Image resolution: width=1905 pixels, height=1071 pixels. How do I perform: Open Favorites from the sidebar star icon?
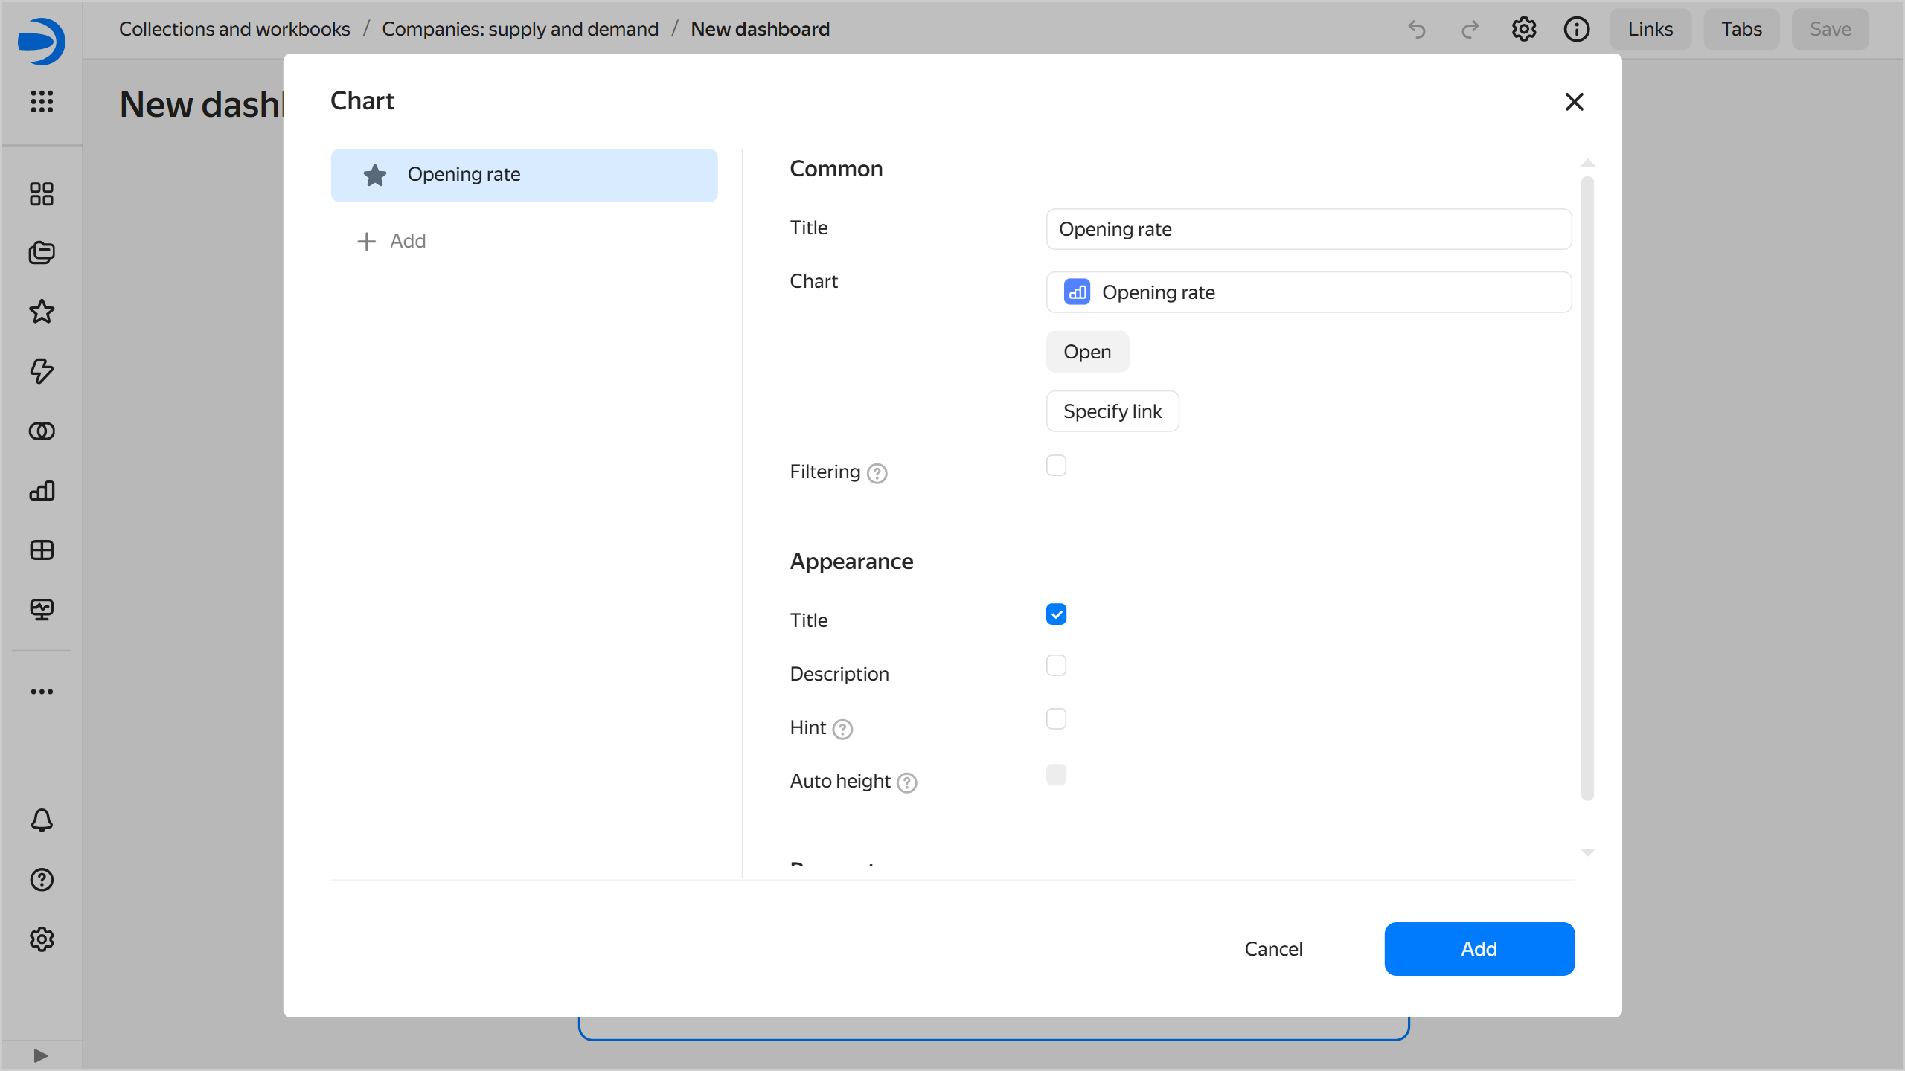pos(42,312)
